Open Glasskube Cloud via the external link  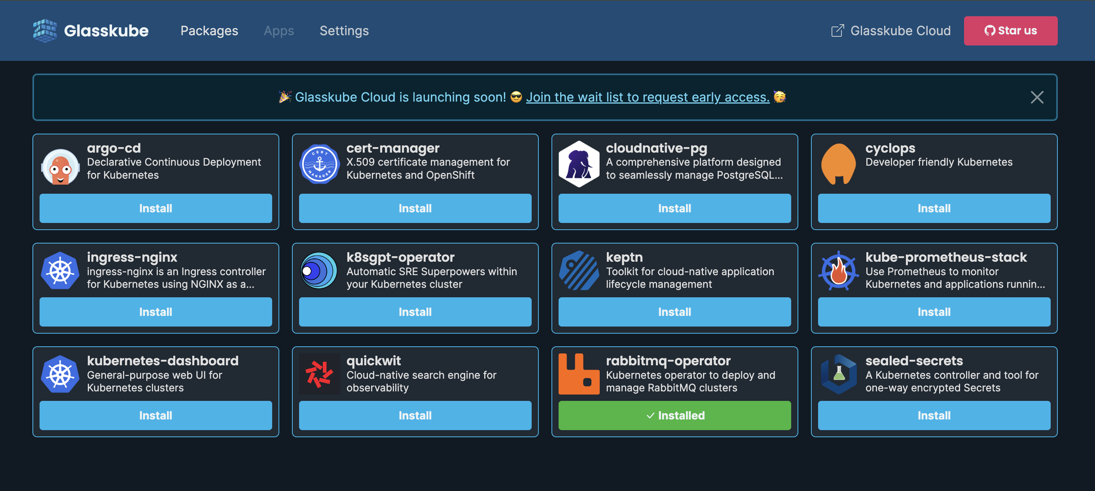(890, 30)
